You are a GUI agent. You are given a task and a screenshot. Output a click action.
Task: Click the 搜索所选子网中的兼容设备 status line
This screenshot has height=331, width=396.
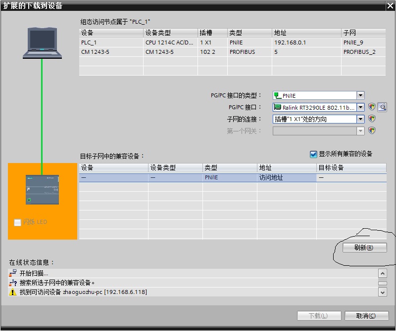[x=193, y=283]
